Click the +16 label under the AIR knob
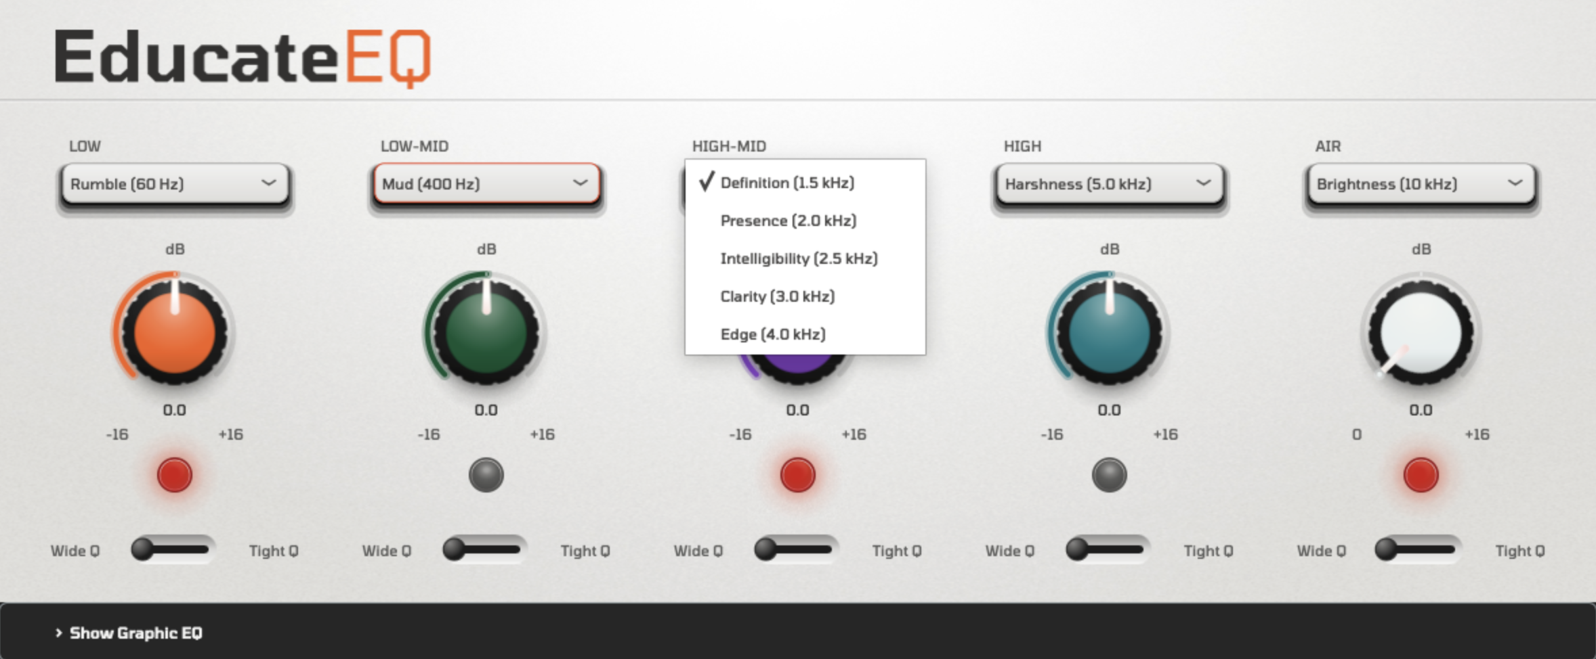 pos(1477,434)
